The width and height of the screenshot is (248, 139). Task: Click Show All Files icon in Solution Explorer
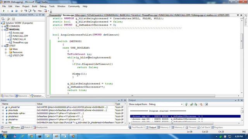point(8,19)
